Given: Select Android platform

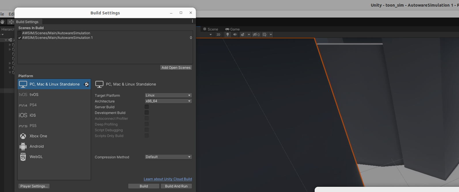Looking at the screenshot, I should point(54,146).
